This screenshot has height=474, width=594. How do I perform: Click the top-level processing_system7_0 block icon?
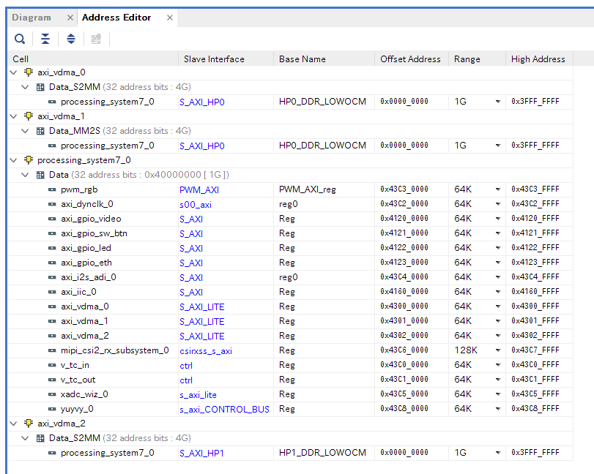(x=29, y=159)
